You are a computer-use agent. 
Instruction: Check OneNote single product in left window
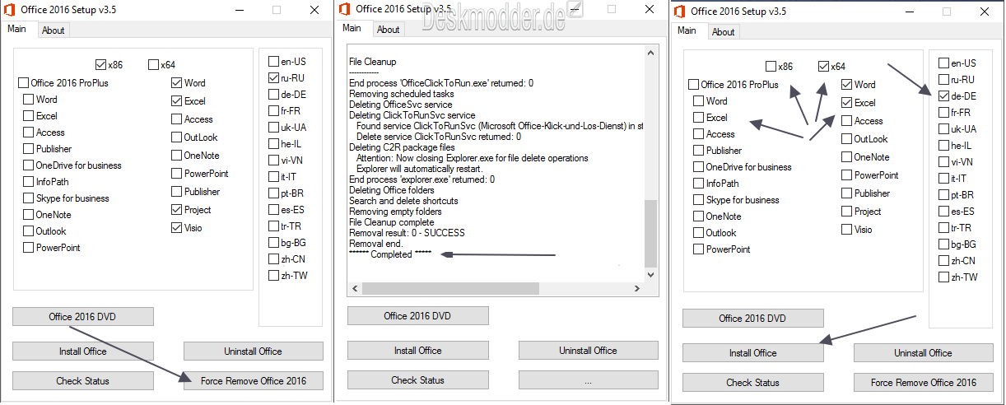177,156
